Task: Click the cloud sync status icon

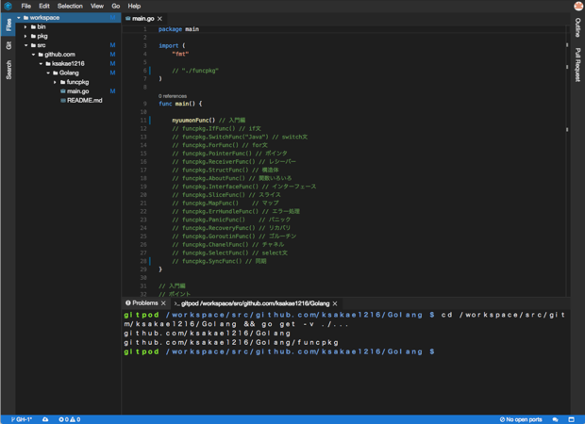Action: [x=45, y=419]
